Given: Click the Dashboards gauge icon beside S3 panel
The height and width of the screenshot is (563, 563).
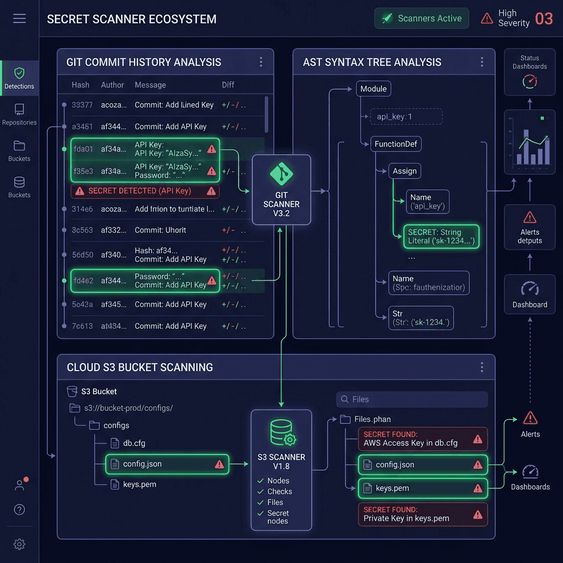Looking at the screenshot, I should pyautogui.click(x=531, y=472).
